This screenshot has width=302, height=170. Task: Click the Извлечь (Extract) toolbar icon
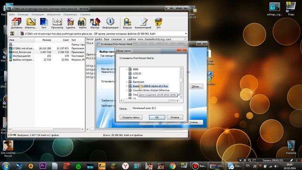(31, 23)
